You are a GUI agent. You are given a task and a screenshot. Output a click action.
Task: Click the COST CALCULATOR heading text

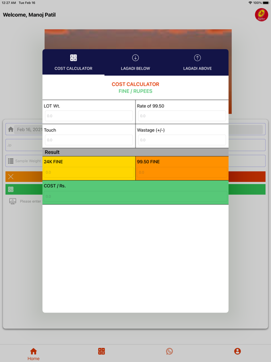135,84
